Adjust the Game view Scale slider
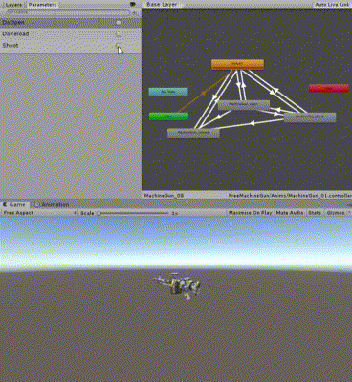Image resolution: width=352 pixels, height=382 pixels. pyautogui.click(x=133, y=213)
